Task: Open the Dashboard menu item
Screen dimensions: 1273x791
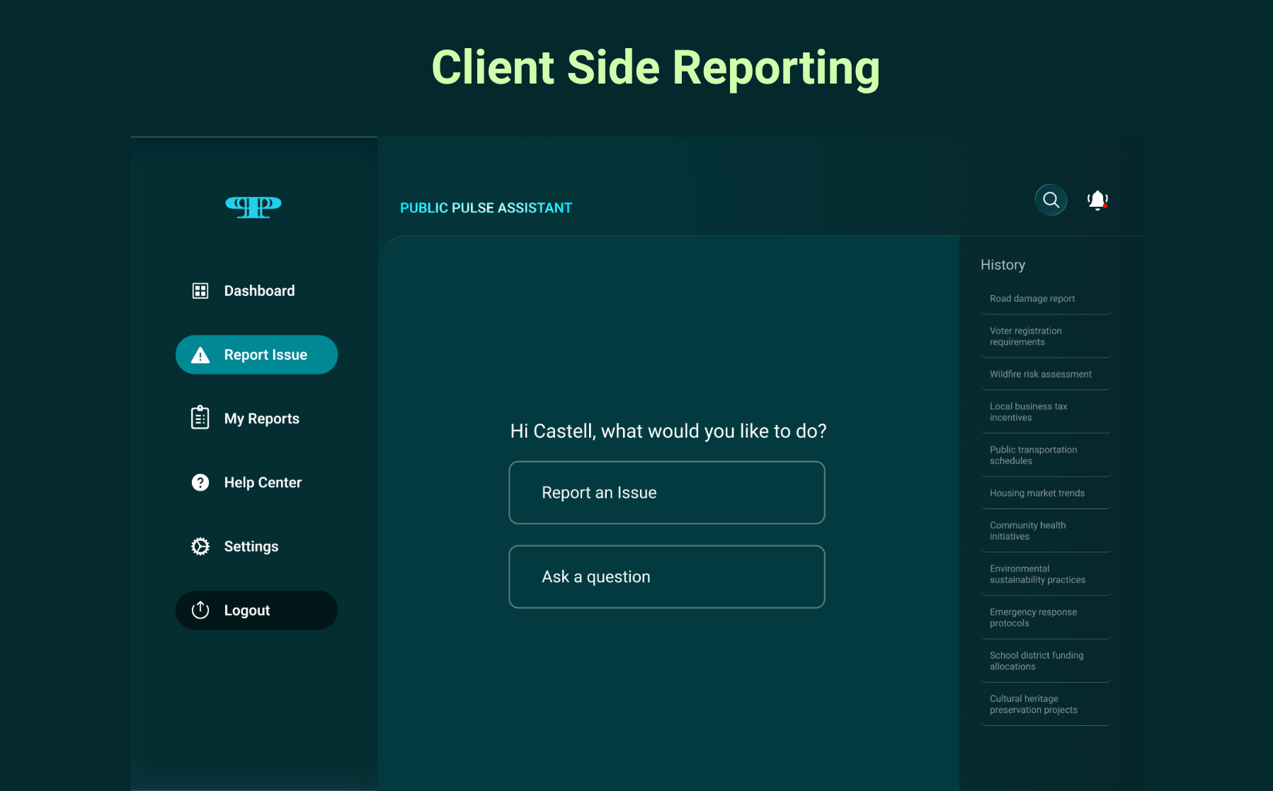Action: [259, 291]
